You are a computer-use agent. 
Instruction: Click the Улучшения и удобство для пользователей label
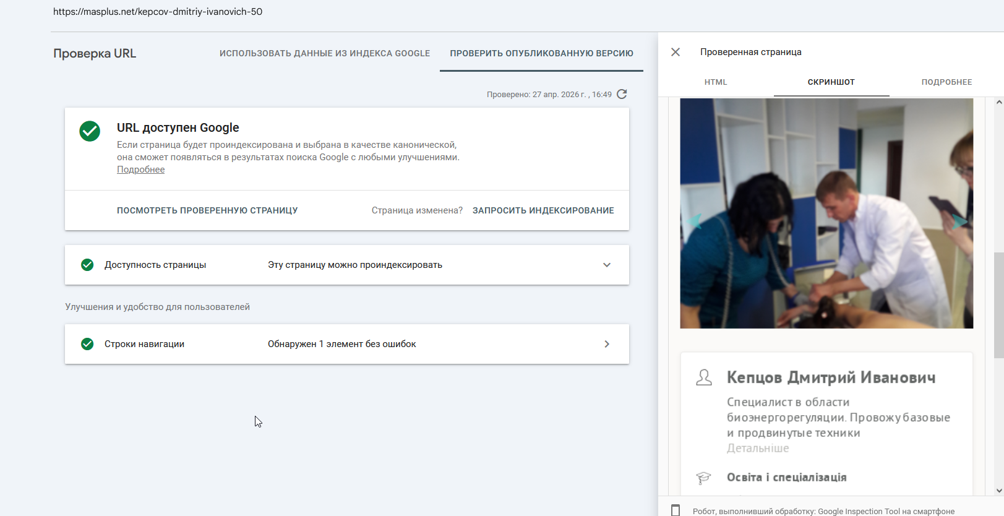coord(158,307)
